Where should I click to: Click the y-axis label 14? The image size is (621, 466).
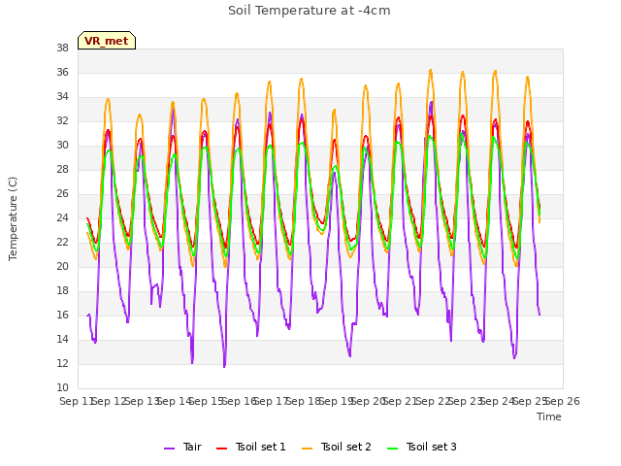pos(62,339)
